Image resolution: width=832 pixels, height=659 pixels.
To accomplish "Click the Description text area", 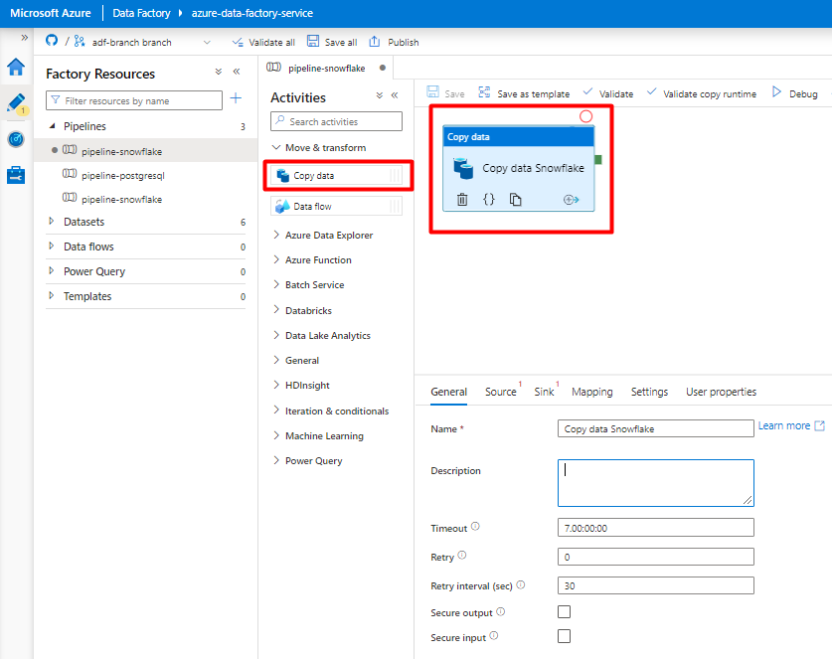I will (656, 483).
